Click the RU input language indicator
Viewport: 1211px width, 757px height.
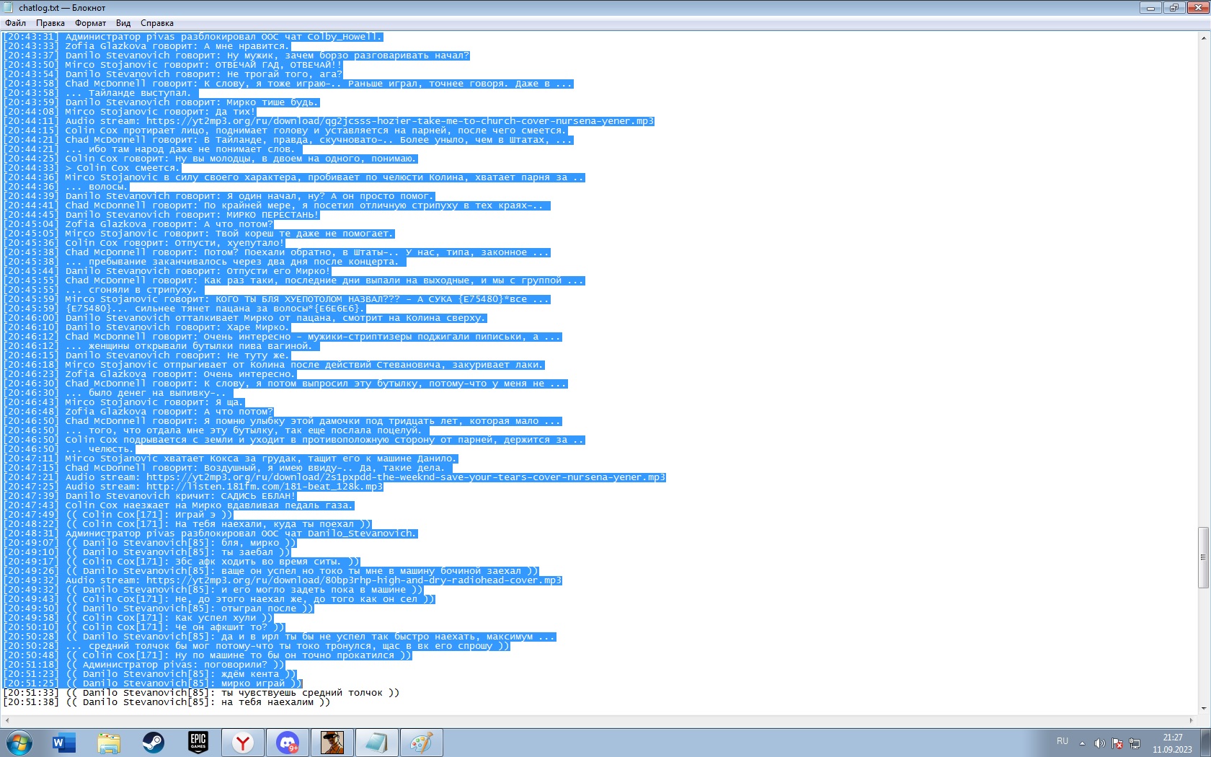click(x=1063, y=741)
